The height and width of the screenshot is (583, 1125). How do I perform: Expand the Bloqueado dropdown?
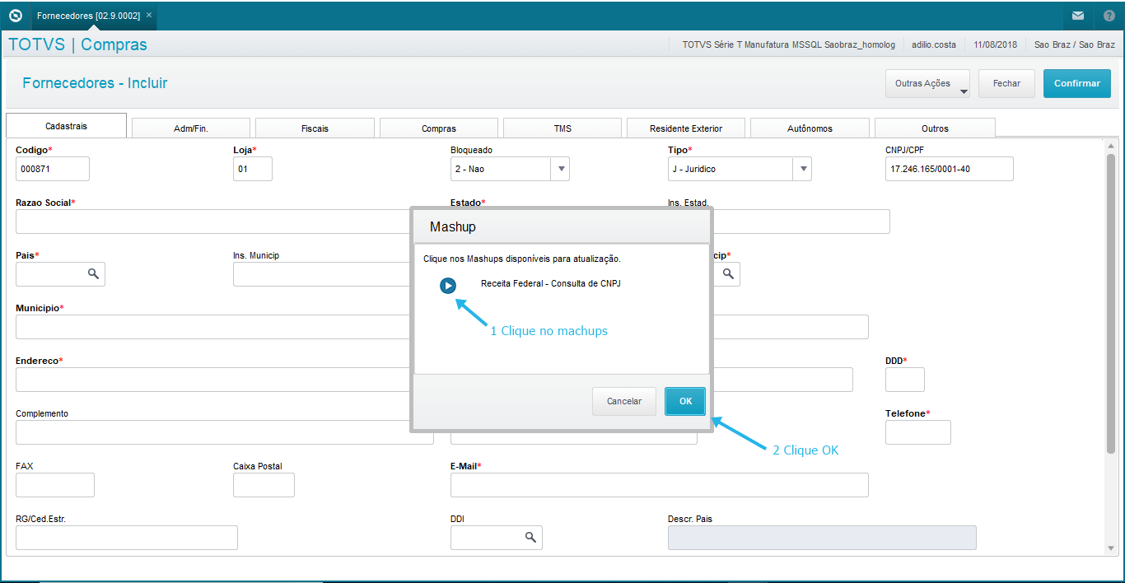pos(561,169)
